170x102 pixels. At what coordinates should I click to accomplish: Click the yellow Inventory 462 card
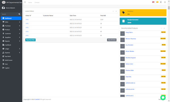(143, 13)
